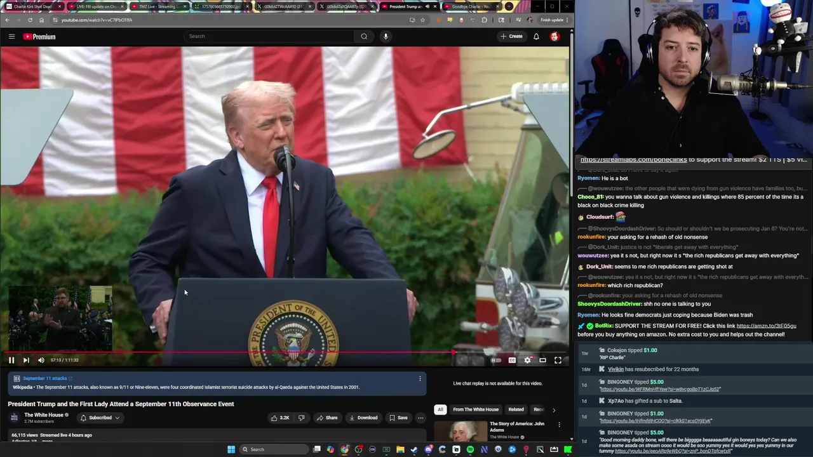
Task: Open the YouTube guide hamburger menu
Action: (11, 36)
